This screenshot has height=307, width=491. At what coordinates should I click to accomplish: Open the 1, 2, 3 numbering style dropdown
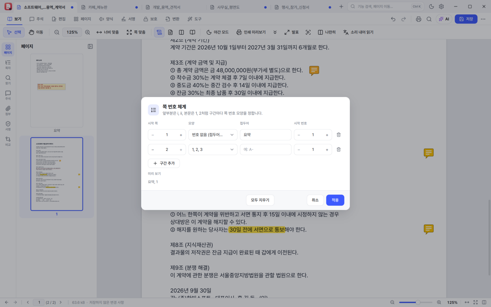click(x=213, y=150)
